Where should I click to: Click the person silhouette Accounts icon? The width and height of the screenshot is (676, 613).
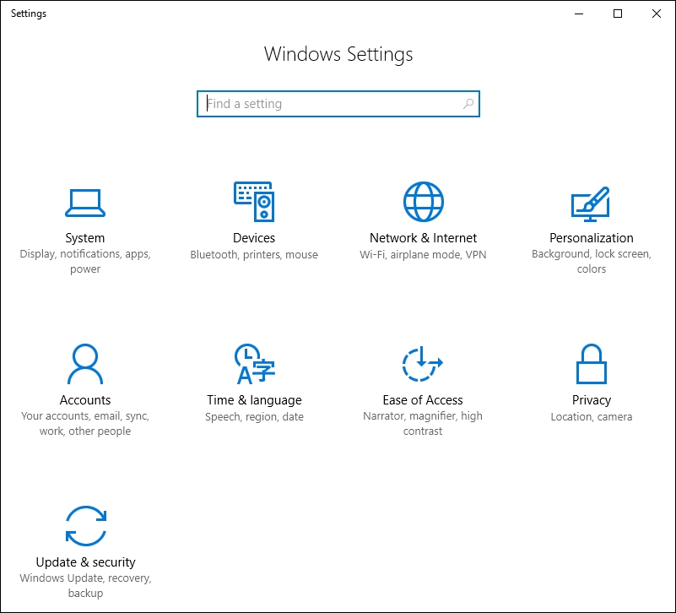85,364
